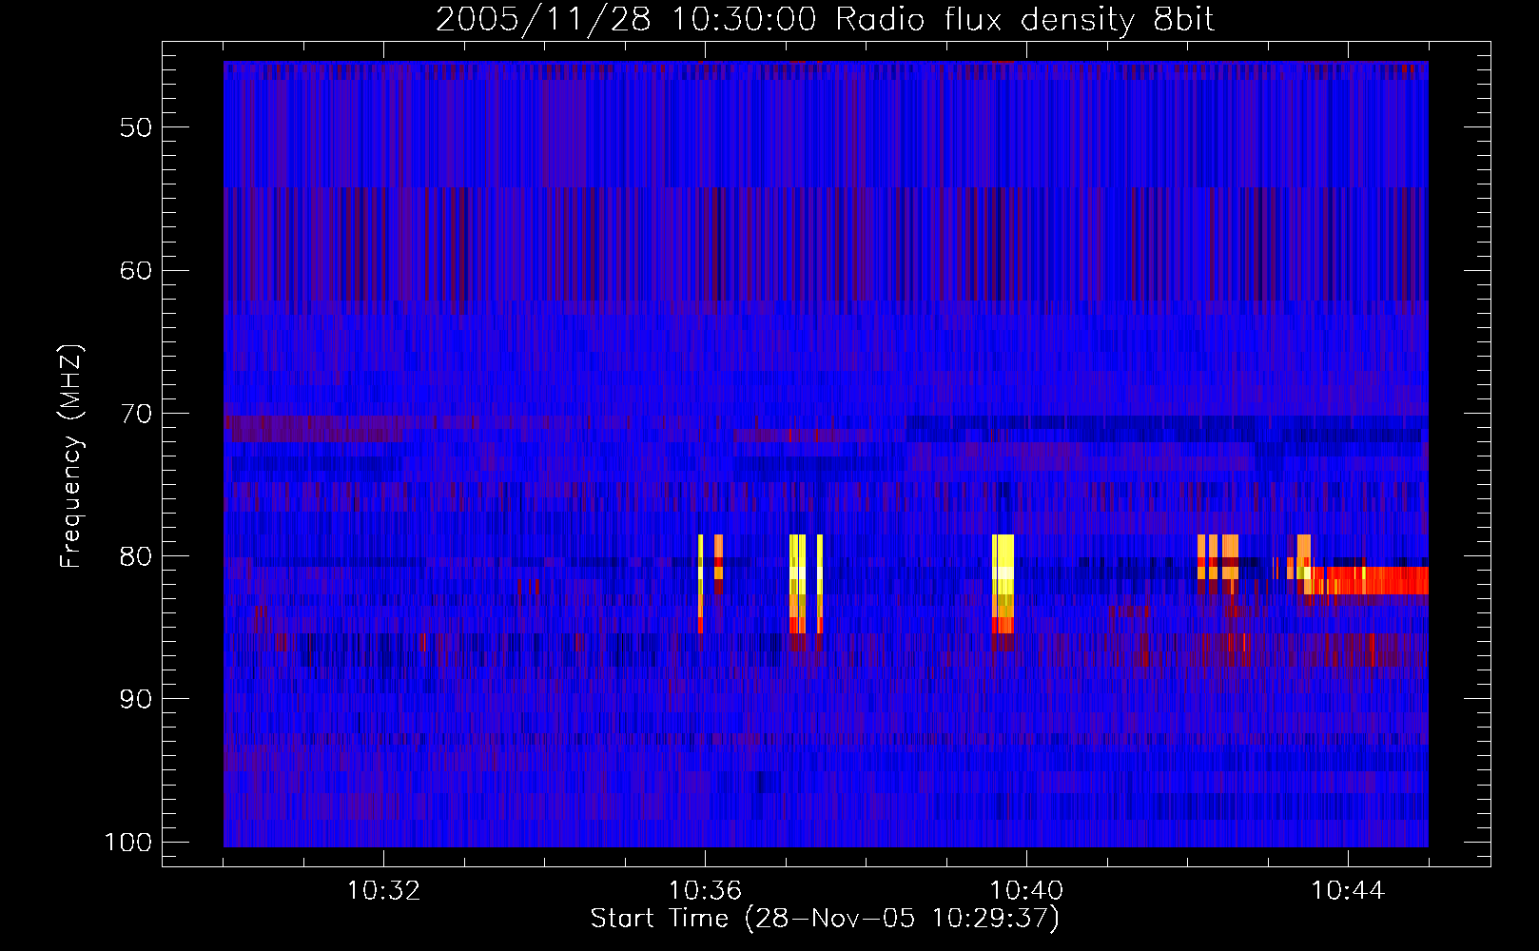1539x951 pixels.
Task: Click the 'Start Time (28-Nov-05 10:29:37)' axis label
Action: pyautogui.click(x=825, y=919)
